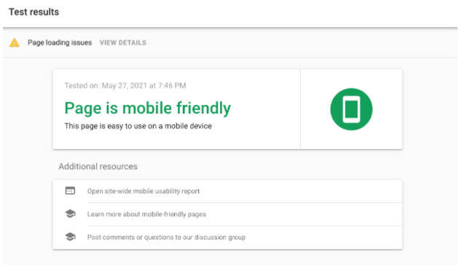
Task: Click the green circular mobile phone icon
Action: tap(351, 109)
